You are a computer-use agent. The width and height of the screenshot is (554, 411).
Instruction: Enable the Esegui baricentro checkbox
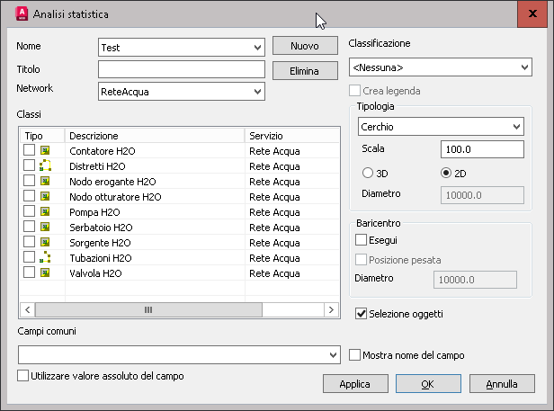362,241
